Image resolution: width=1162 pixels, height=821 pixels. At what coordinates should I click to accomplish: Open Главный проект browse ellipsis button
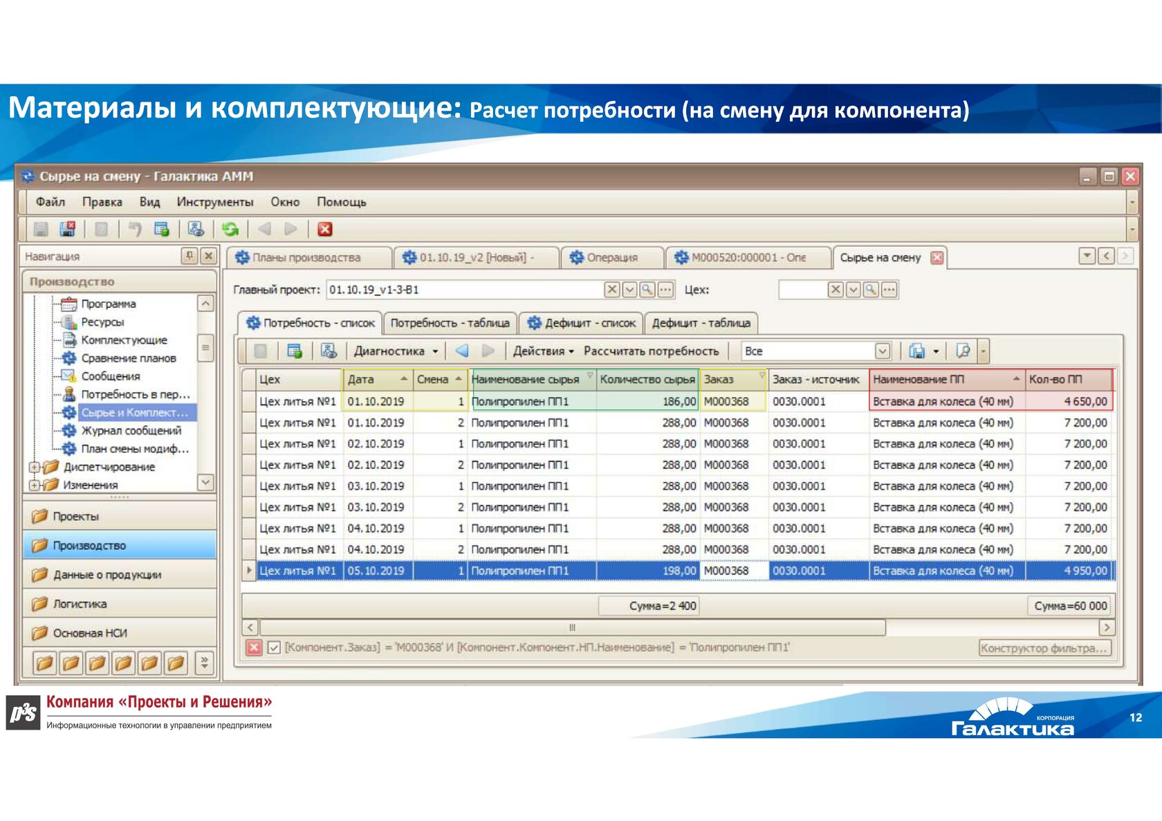point(665,290)
